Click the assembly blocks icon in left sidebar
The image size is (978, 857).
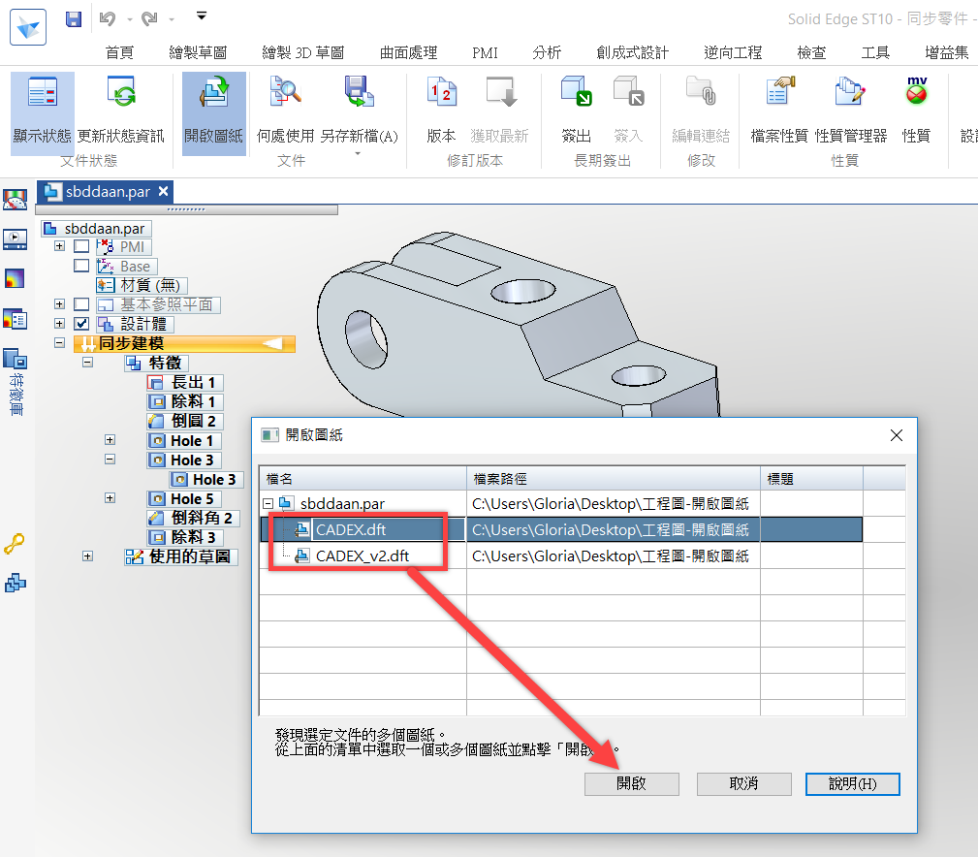point(15,584)
